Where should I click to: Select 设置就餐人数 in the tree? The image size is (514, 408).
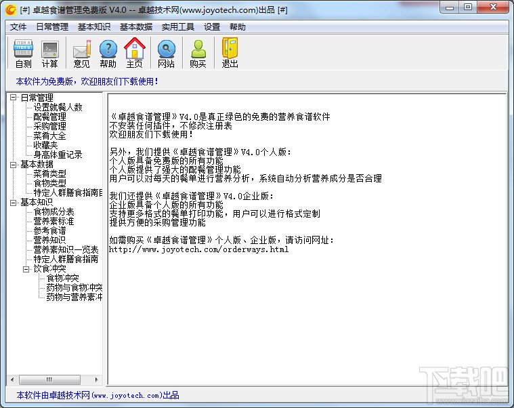tap(58, 107)
